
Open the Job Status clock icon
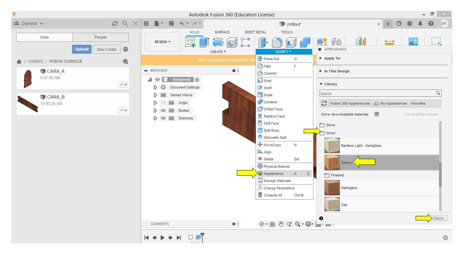(x=410, y=24)
